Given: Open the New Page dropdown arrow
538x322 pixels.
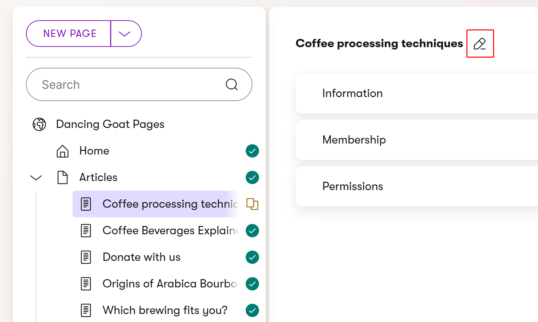Looking at the screenshot, I should 125,34.
